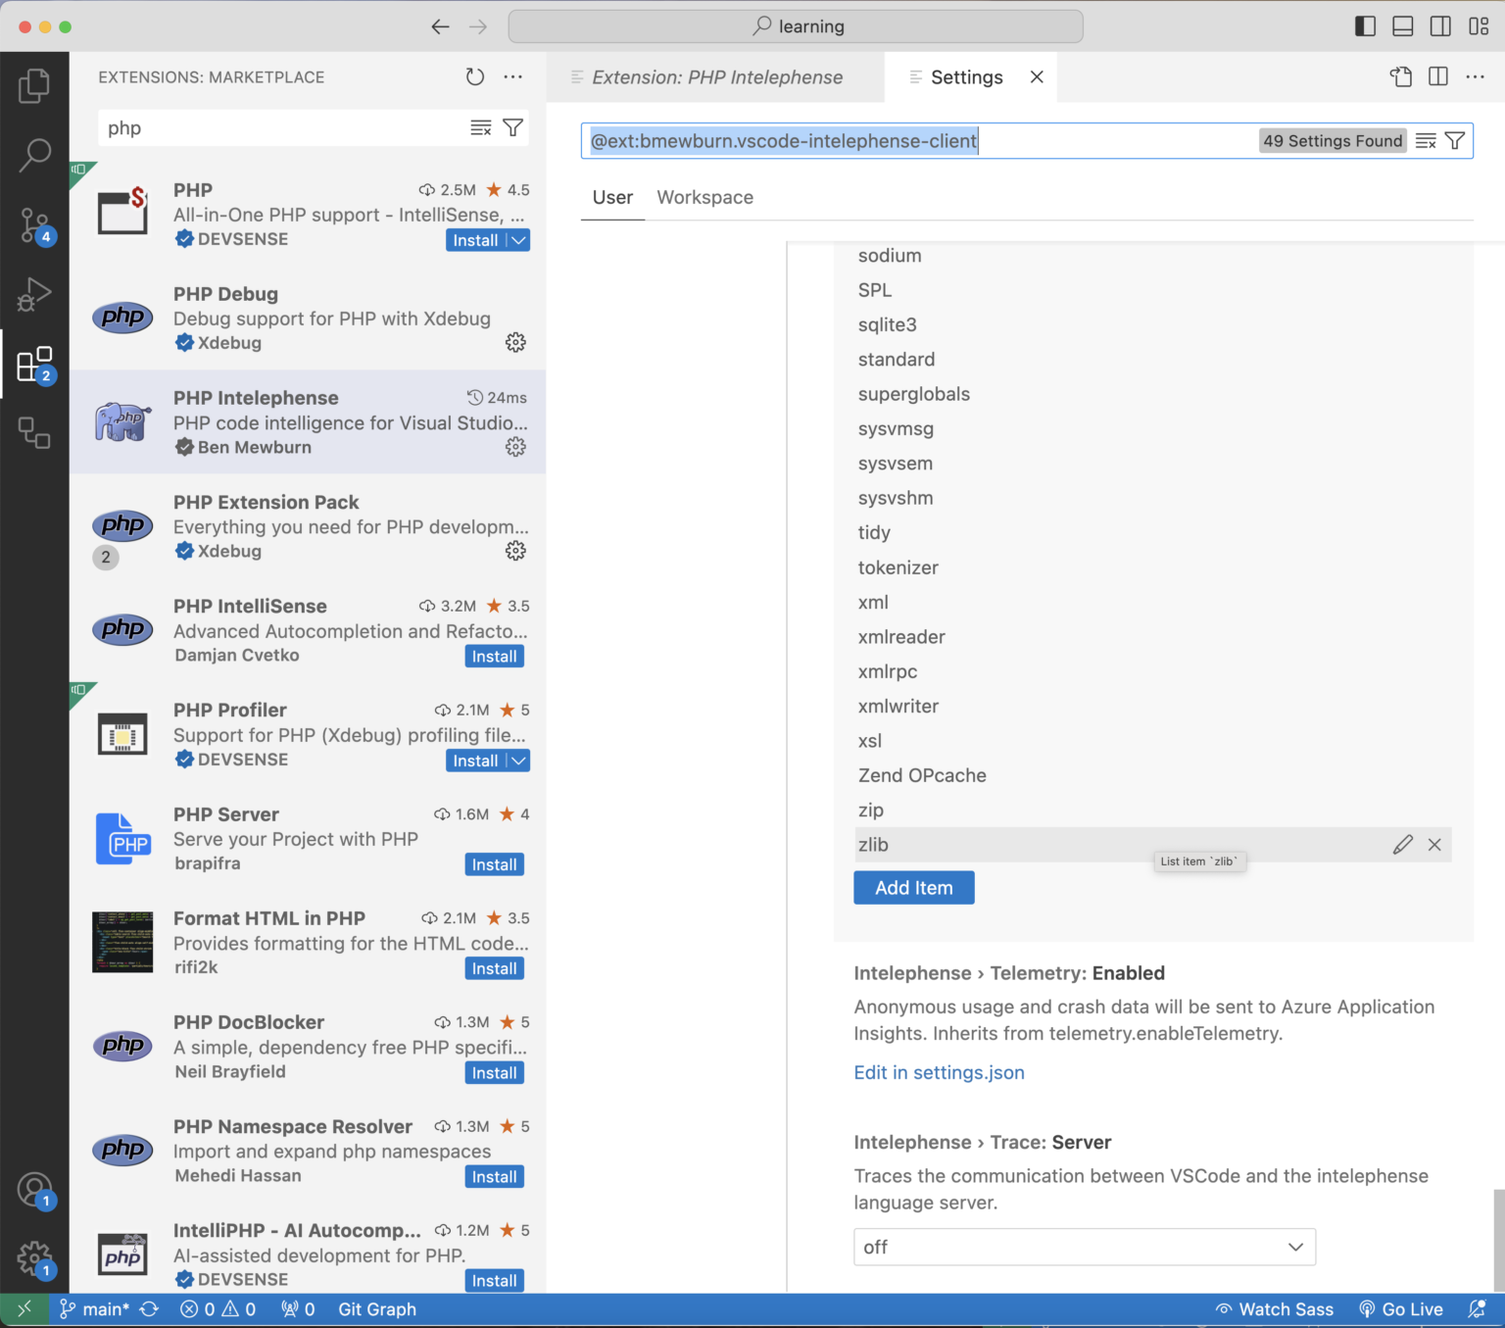1505x1328 pixels.
Task: Open the Intelephense Trace Server dropdown
Action: (1084, 1247)
